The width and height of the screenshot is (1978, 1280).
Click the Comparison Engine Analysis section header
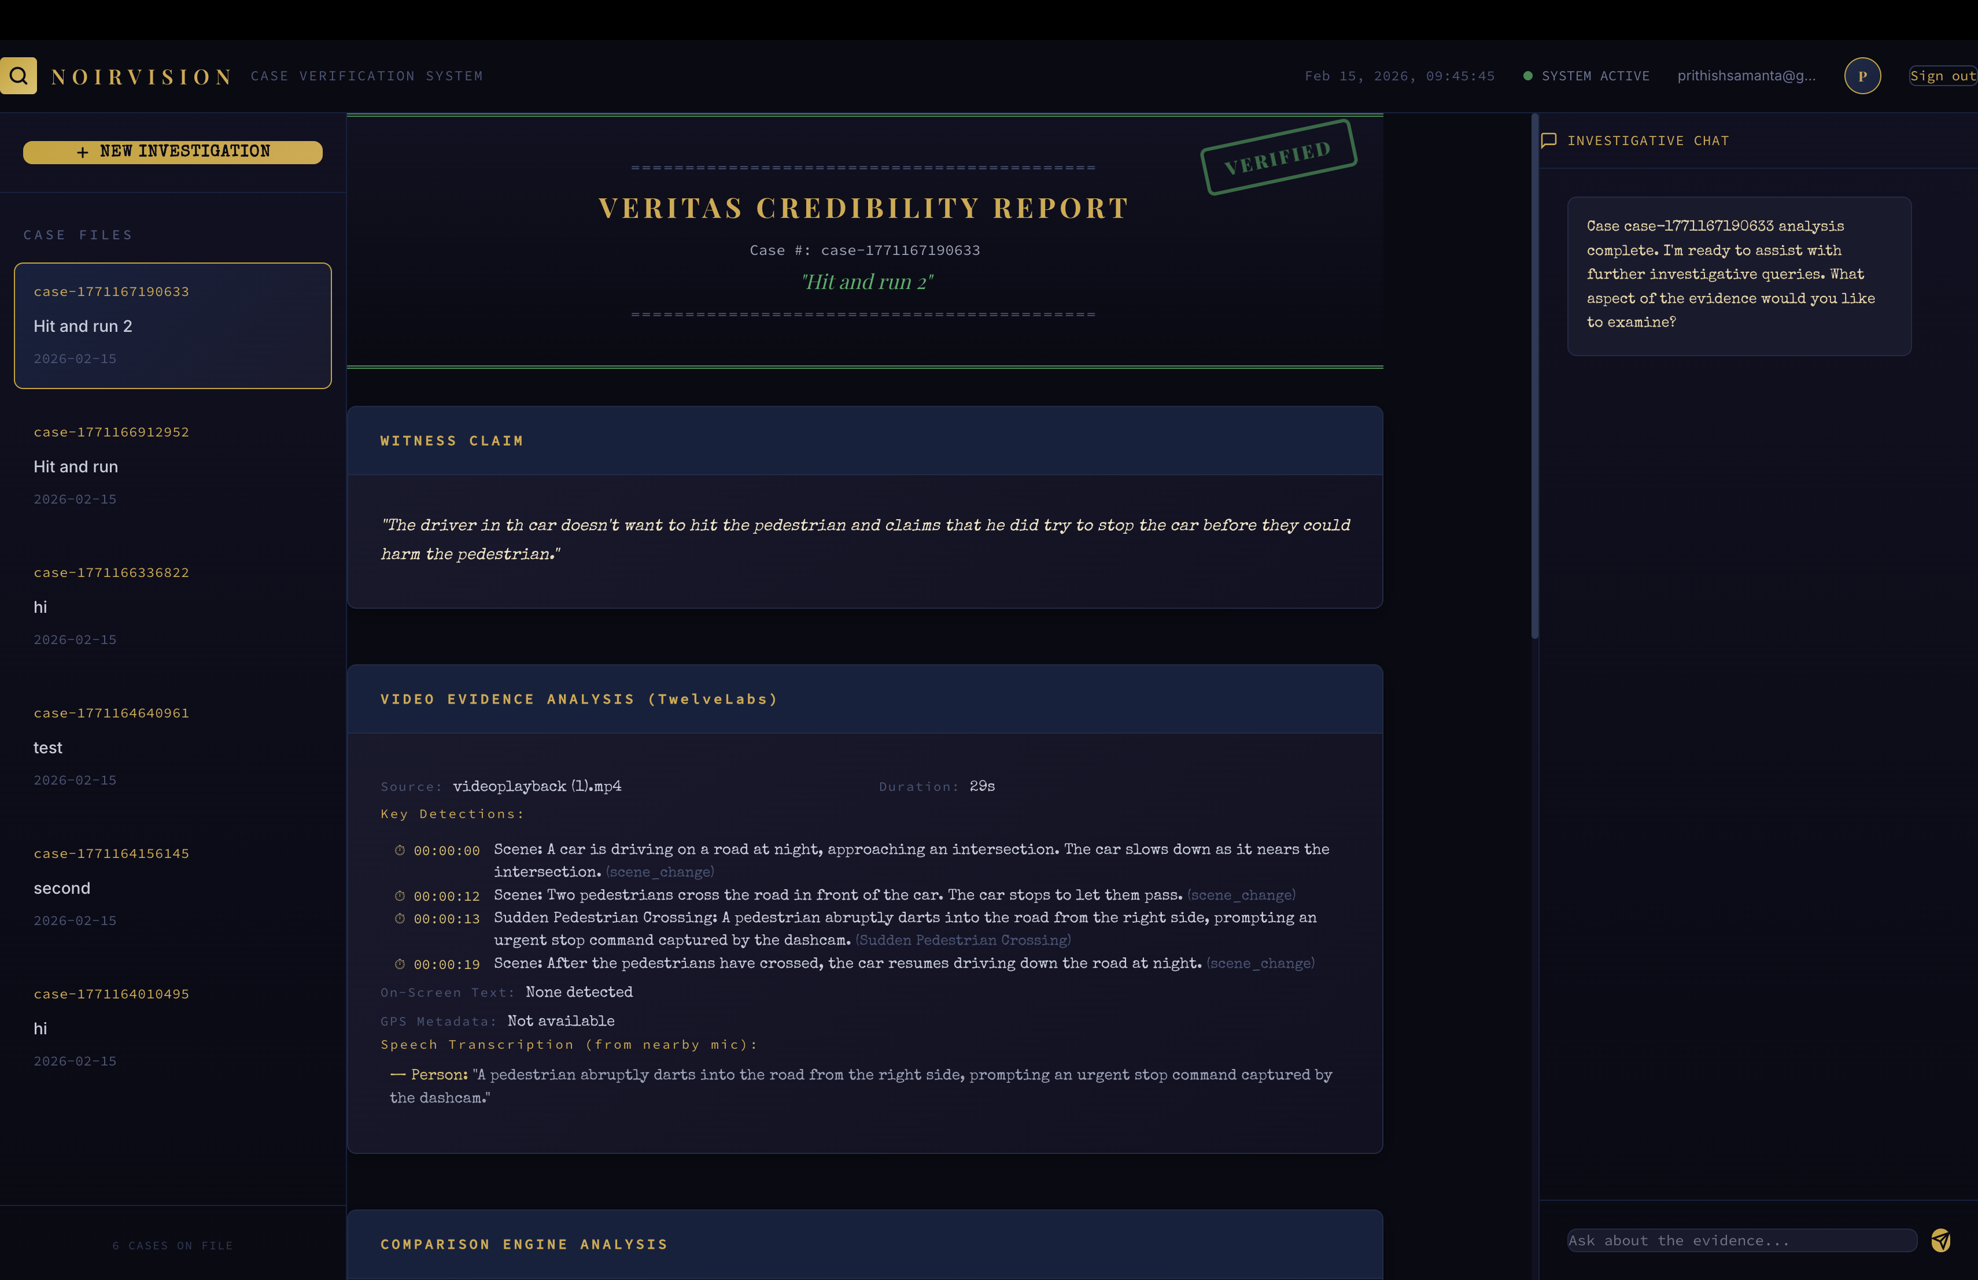(x=525, y=1244)
